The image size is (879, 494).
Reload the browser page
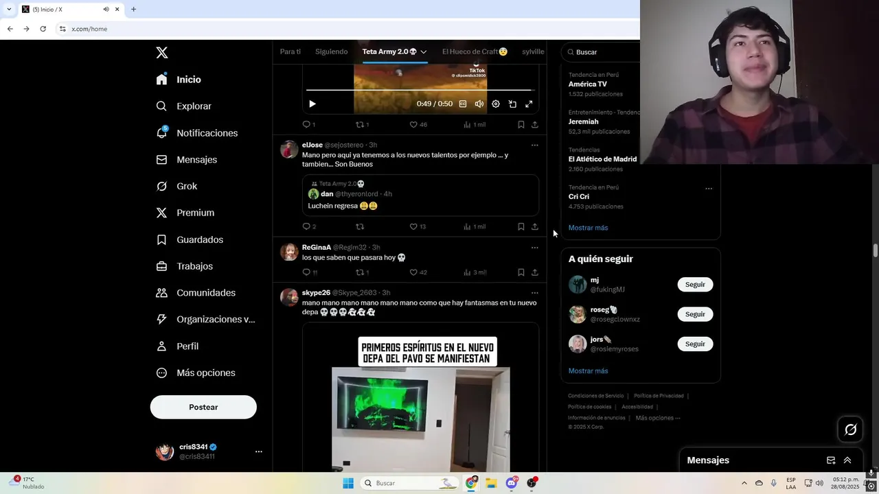click(x=43, y=29)
